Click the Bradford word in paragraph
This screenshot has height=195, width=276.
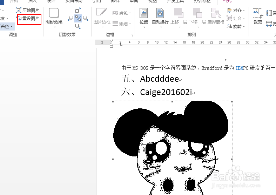(x=212, y=68)
